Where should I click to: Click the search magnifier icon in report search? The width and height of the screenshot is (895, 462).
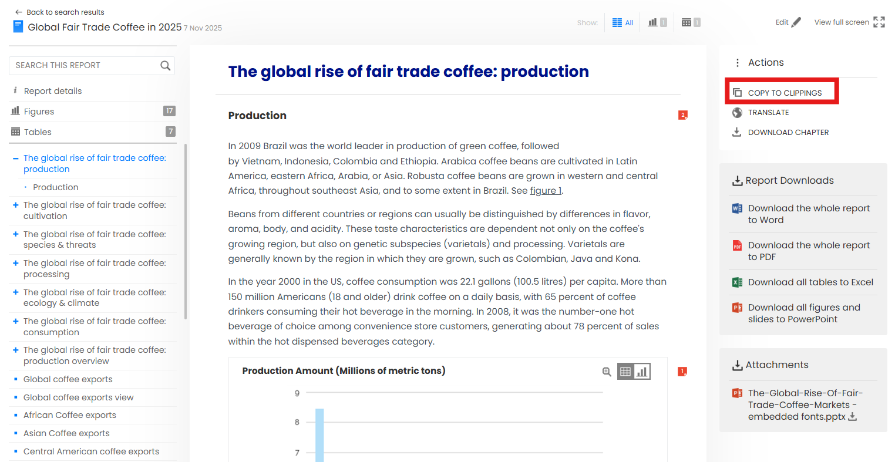[166, 66]
